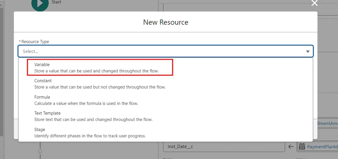Open the Resource Type Select combobox
This screenshot has height=159, width=338.
(x=161, y=51)
